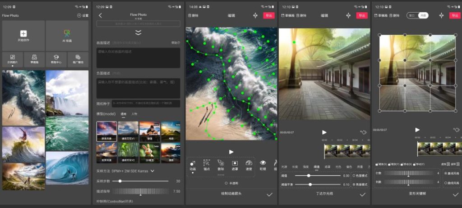This screenshot has width=462, height=208.
Task: Open the 教程中心 tutorial icon
Action: pos(56,57)
